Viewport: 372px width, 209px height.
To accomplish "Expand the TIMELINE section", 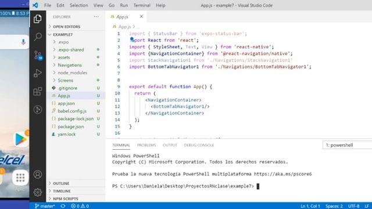I will tap(76, 191).
